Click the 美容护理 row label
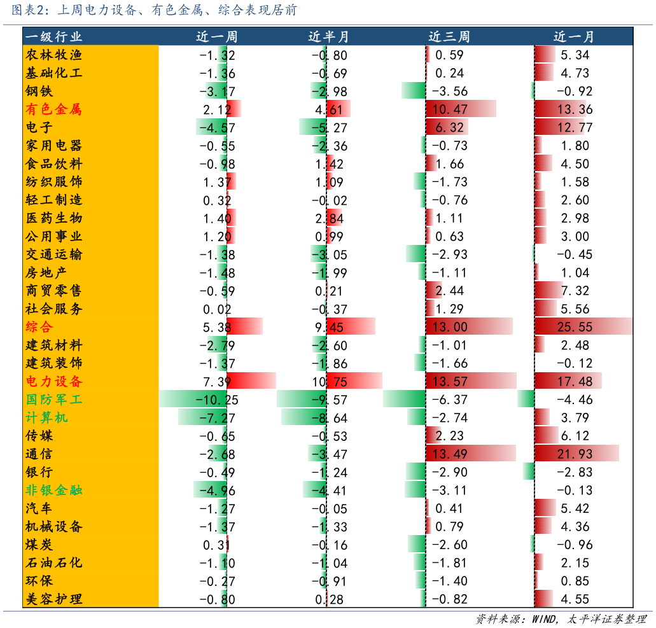656x628 pixels. [54, 599]
